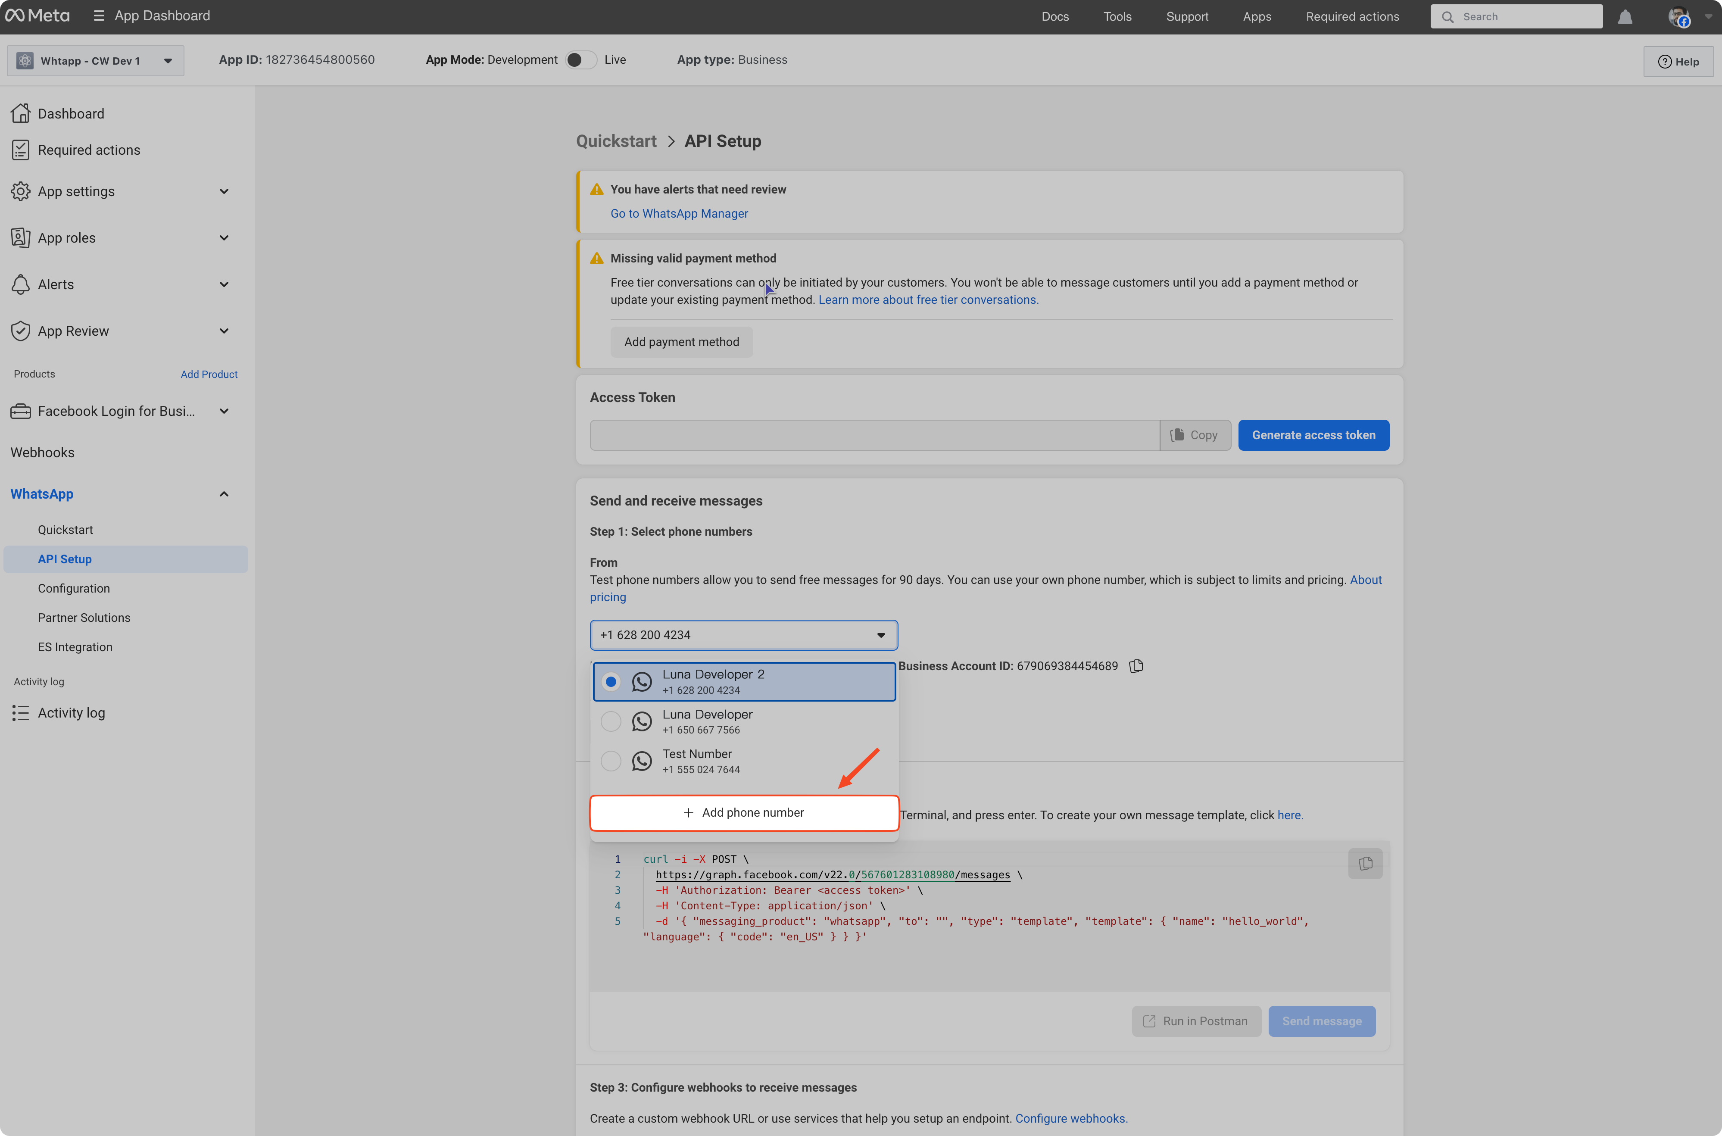Click the WhatsApp icon for Test Number
This screenshot has width=1722, height=1136.
(641, 761)
